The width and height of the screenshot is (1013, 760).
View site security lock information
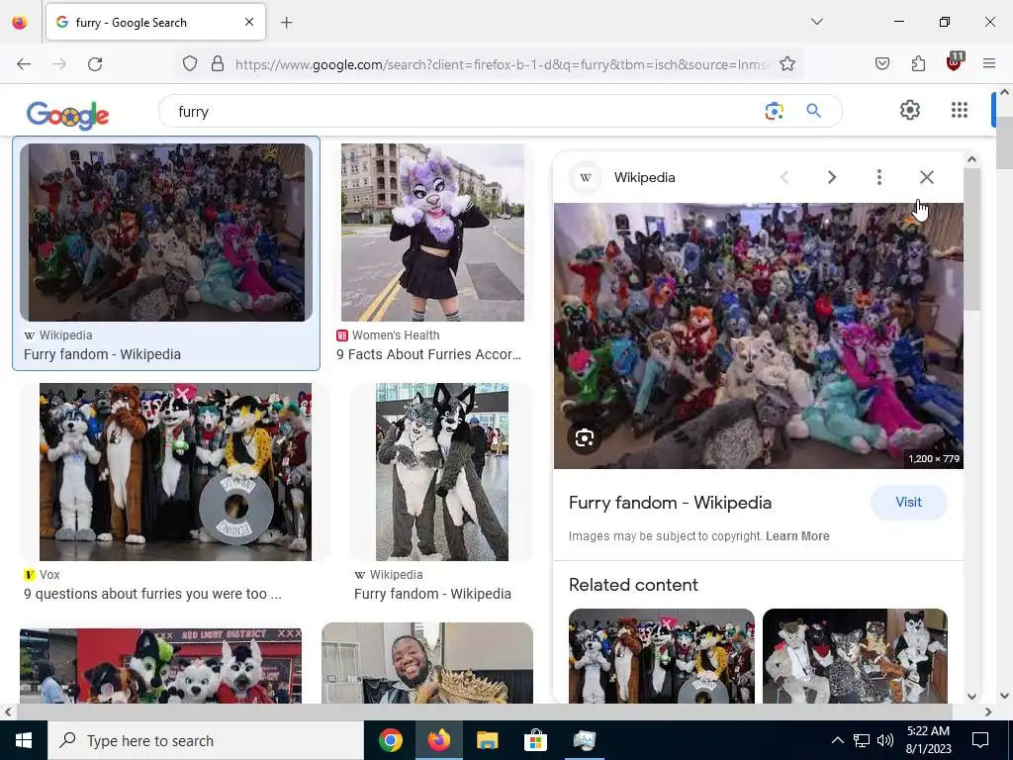click(x=218, y=64)
